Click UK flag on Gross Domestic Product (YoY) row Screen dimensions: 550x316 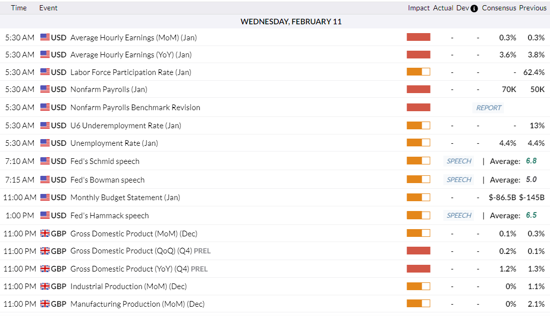[x=45, y=268]
